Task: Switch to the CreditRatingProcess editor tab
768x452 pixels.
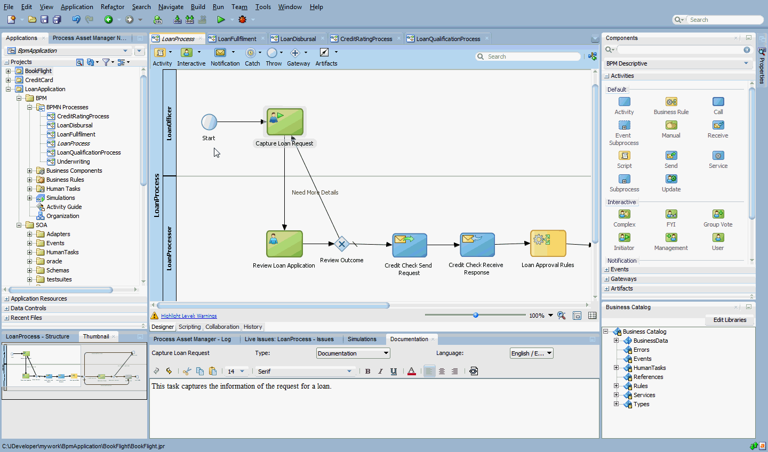Action: click(x=366, y=39)
